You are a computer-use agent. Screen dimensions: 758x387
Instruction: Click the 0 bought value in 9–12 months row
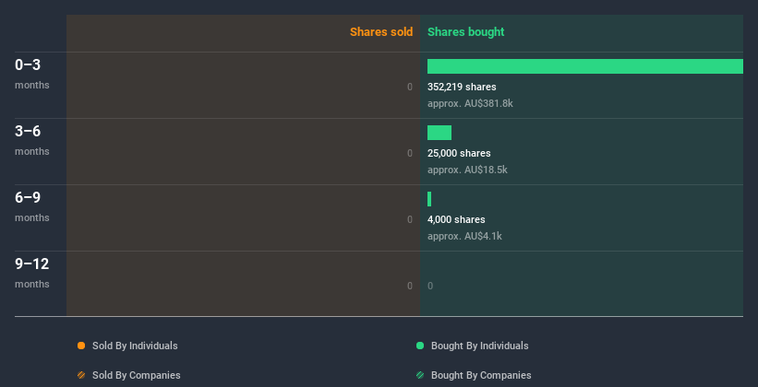point(430,286)
